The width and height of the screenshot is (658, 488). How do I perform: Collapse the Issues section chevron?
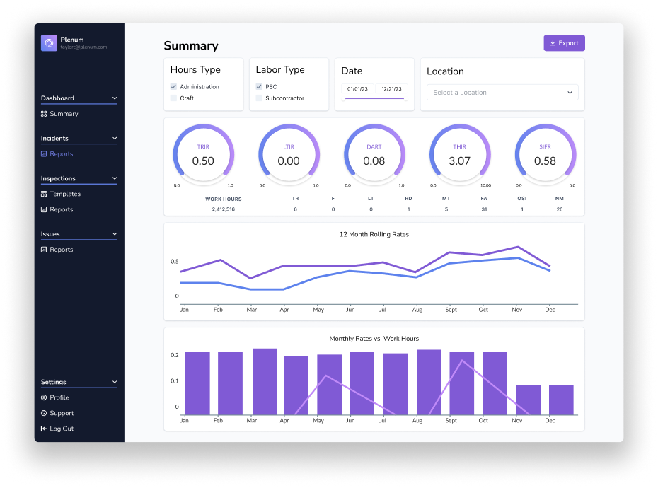coord(115,234)
